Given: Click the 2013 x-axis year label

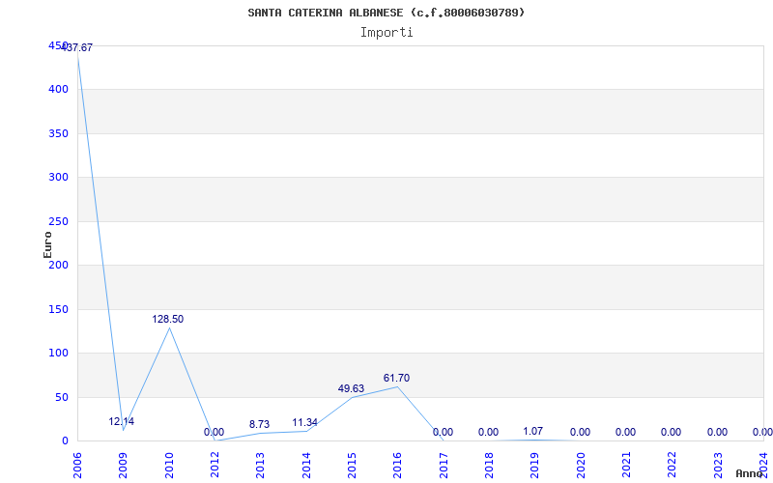Looking at the screenshot, I should click(x=260, y=466).
